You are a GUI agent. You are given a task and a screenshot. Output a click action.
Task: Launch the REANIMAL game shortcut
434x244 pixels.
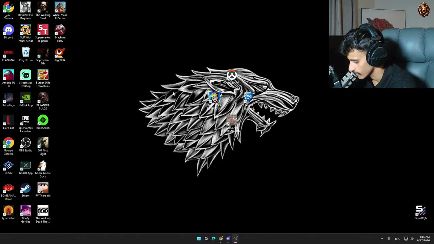pyautogui.click(x=8, y=55)
